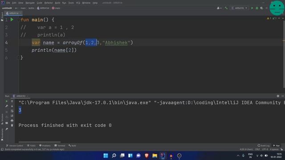Open the Help menu
The width and height of the screenshot is (285, 160).
95,3
